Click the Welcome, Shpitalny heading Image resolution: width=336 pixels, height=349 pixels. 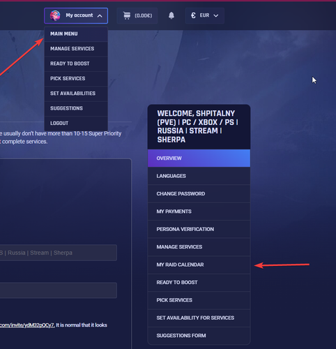(x=197, y=126)
